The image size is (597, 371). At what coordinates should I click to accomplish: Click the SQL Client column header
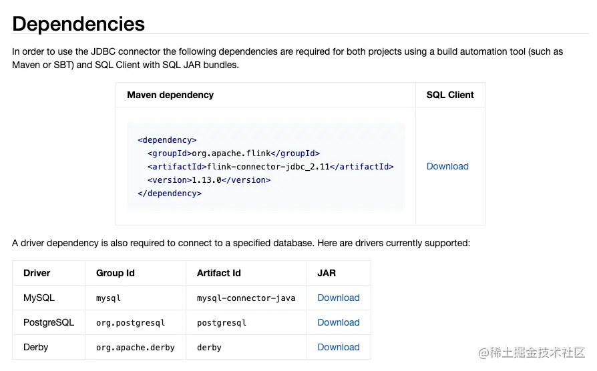click(x=450, y=95)
